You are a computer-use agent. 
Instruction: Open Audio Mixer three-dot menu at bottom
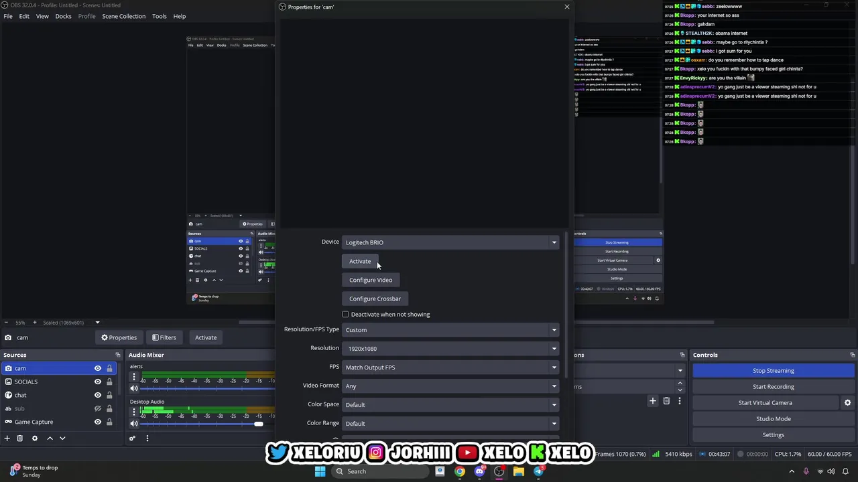click(x=147, y=438)
